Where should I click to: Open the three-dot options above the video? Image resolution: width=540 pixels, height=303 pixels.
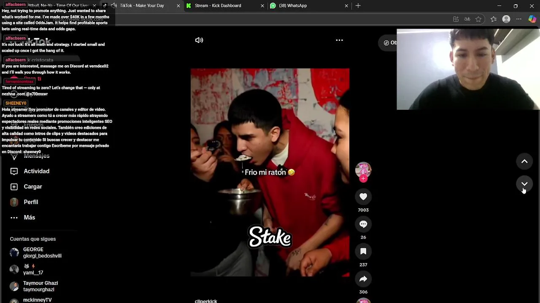[339, 40]
